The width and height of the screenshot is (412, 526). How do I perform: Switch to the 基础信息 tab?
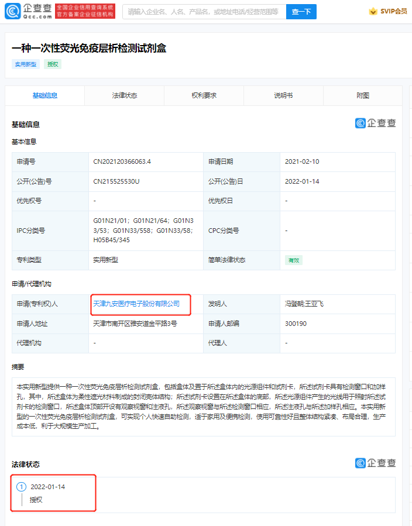click(x=45, y=95)
